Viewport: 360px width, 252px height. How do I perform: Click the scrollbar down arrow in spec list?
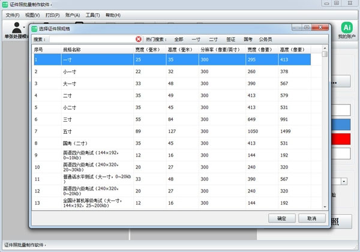tap(325, 207)
